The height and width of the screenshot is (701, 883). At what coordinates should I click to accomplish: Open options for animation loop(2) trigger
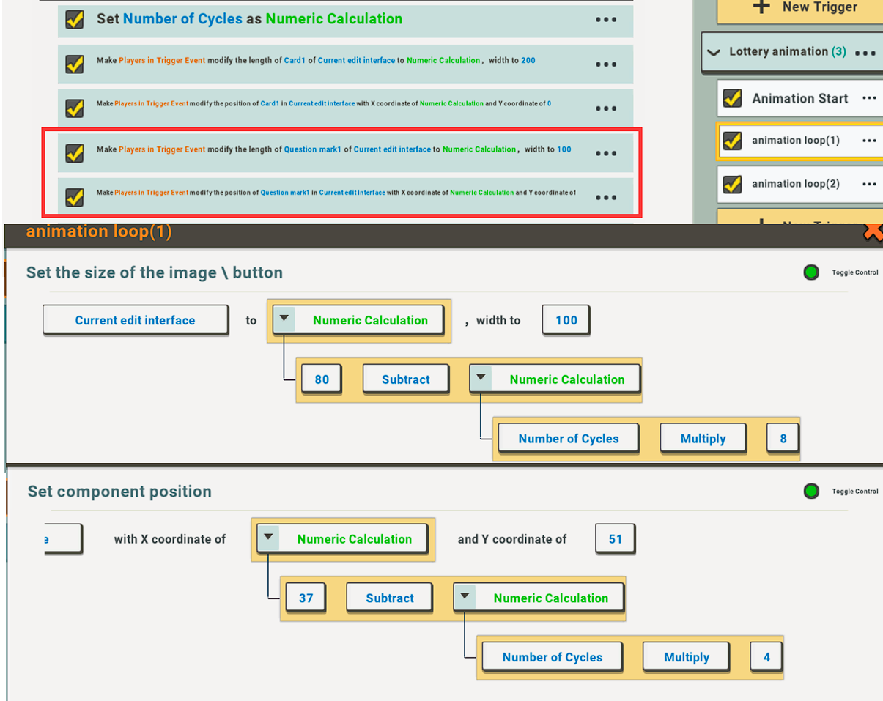click(x=870, y=184)
